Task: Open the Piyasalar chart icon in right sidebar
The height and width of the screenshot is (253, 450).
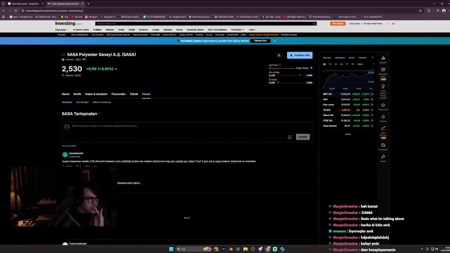Action: (x=383, y=58)
